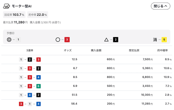This screenshot has height=110, width=174.
Task: Click the single-circle ○ prediction mark
Action: (x=58, y=39)
